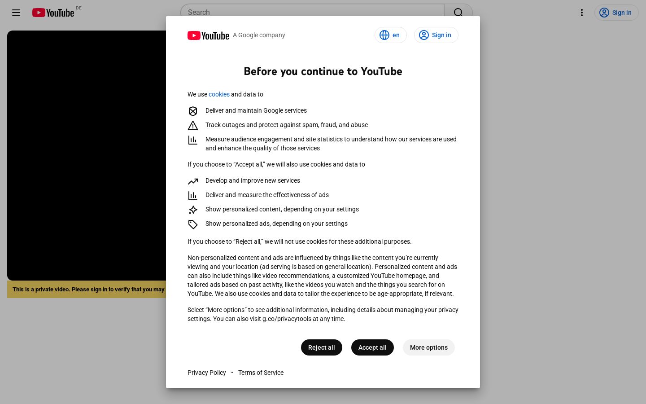Image resolution: width=646 pixels, height=404 pixels.
Task: Click Sign in at the page's top right
Action: point(616,13)
